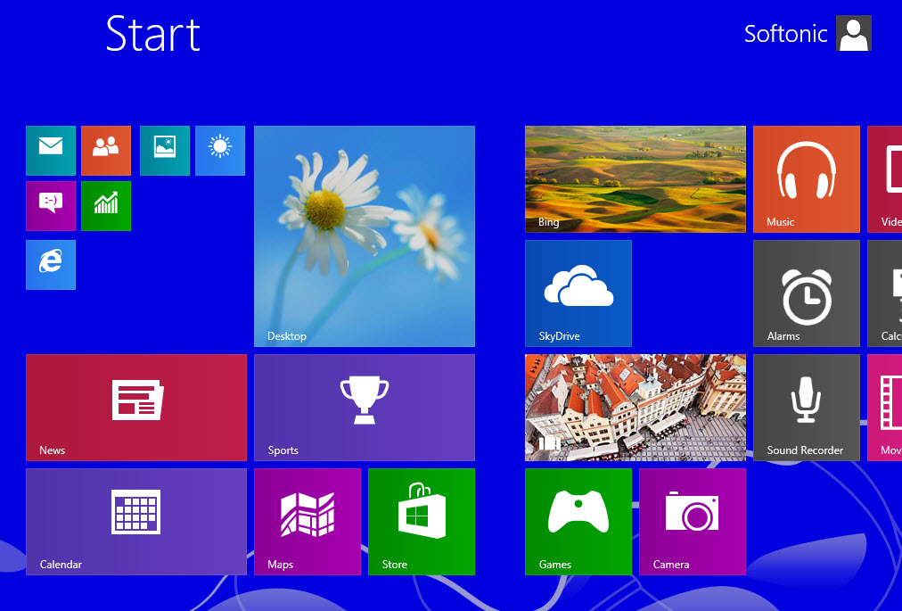Open the purple Messaging tile

(x=51, y=206)
